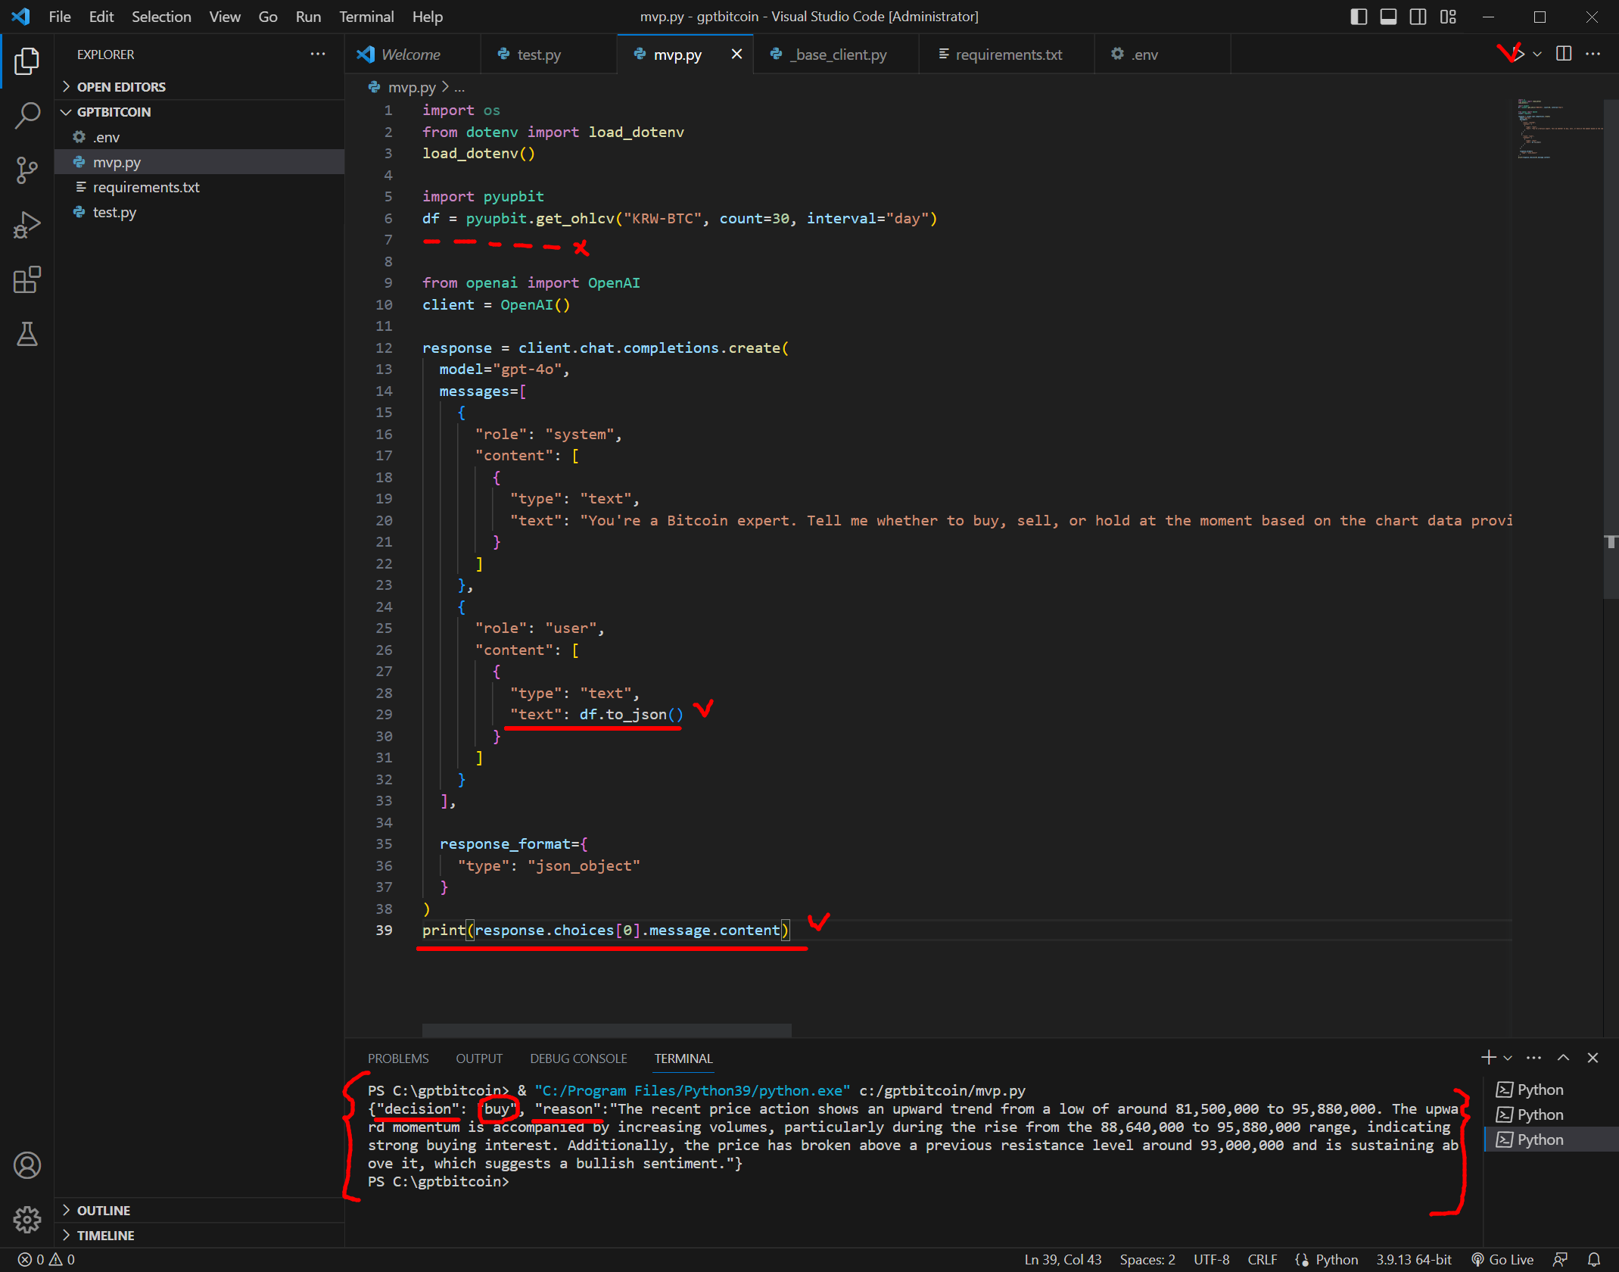Open the Testing flask view

pyautogui.click(x=27, y=334)
